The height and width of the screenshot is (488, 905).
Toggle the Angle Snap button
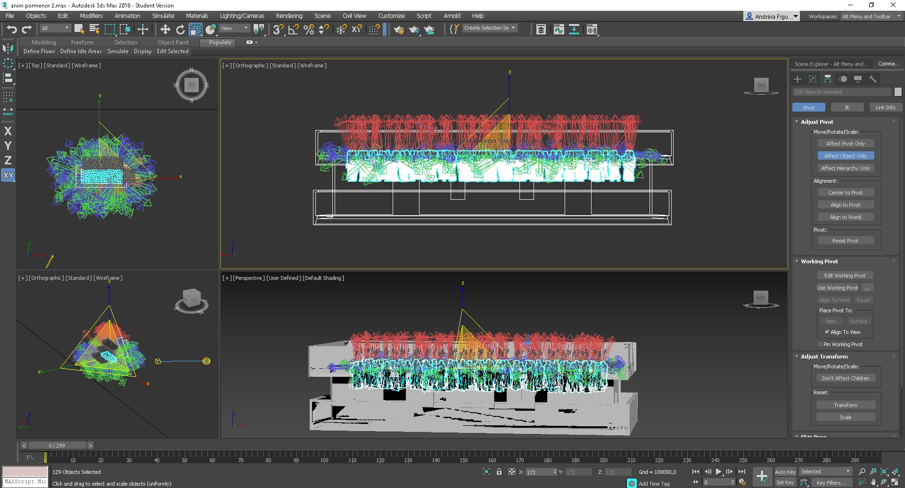[x=294, y=29]
